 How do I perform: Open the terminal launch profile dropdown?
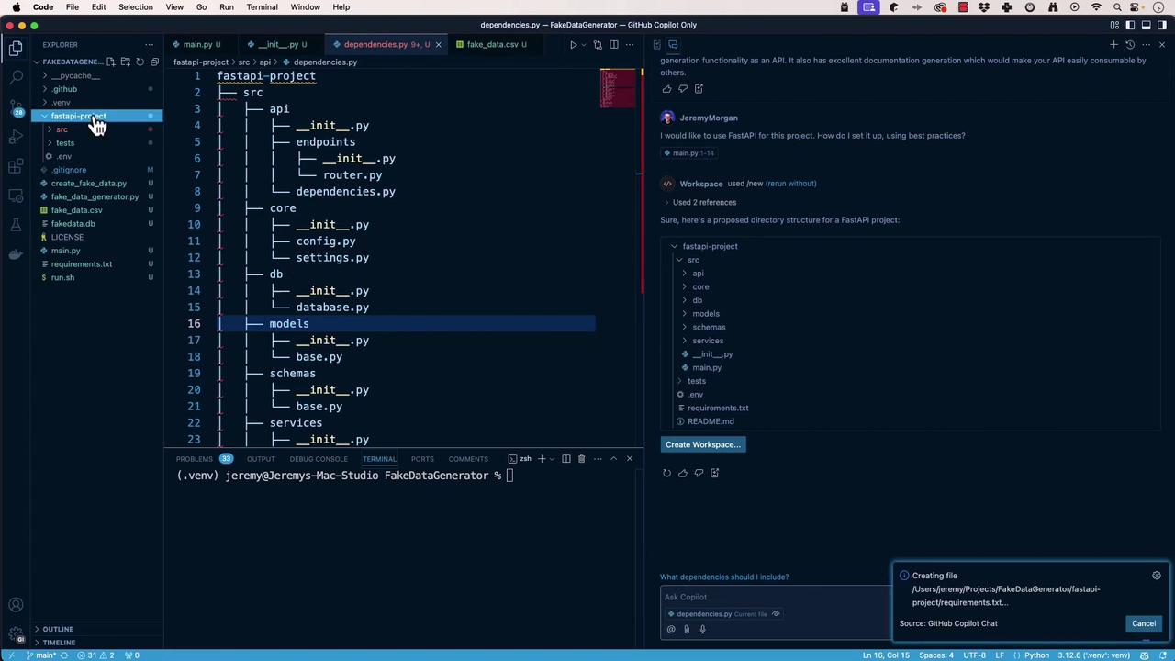click(x=551, y=458)
